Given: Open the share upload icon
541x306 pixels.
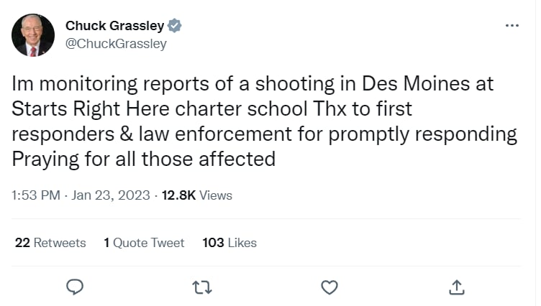Looking at the screenshot, I should click(x=456, y=287).
